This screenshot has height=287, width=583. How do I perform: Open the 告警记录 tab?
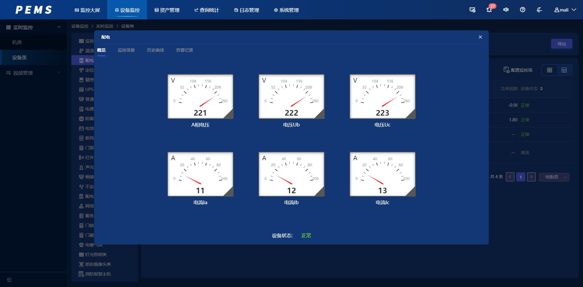(x=184, y=50)
